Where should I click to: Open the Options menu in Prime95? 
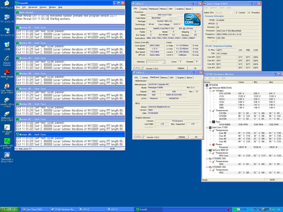point(43,7)
